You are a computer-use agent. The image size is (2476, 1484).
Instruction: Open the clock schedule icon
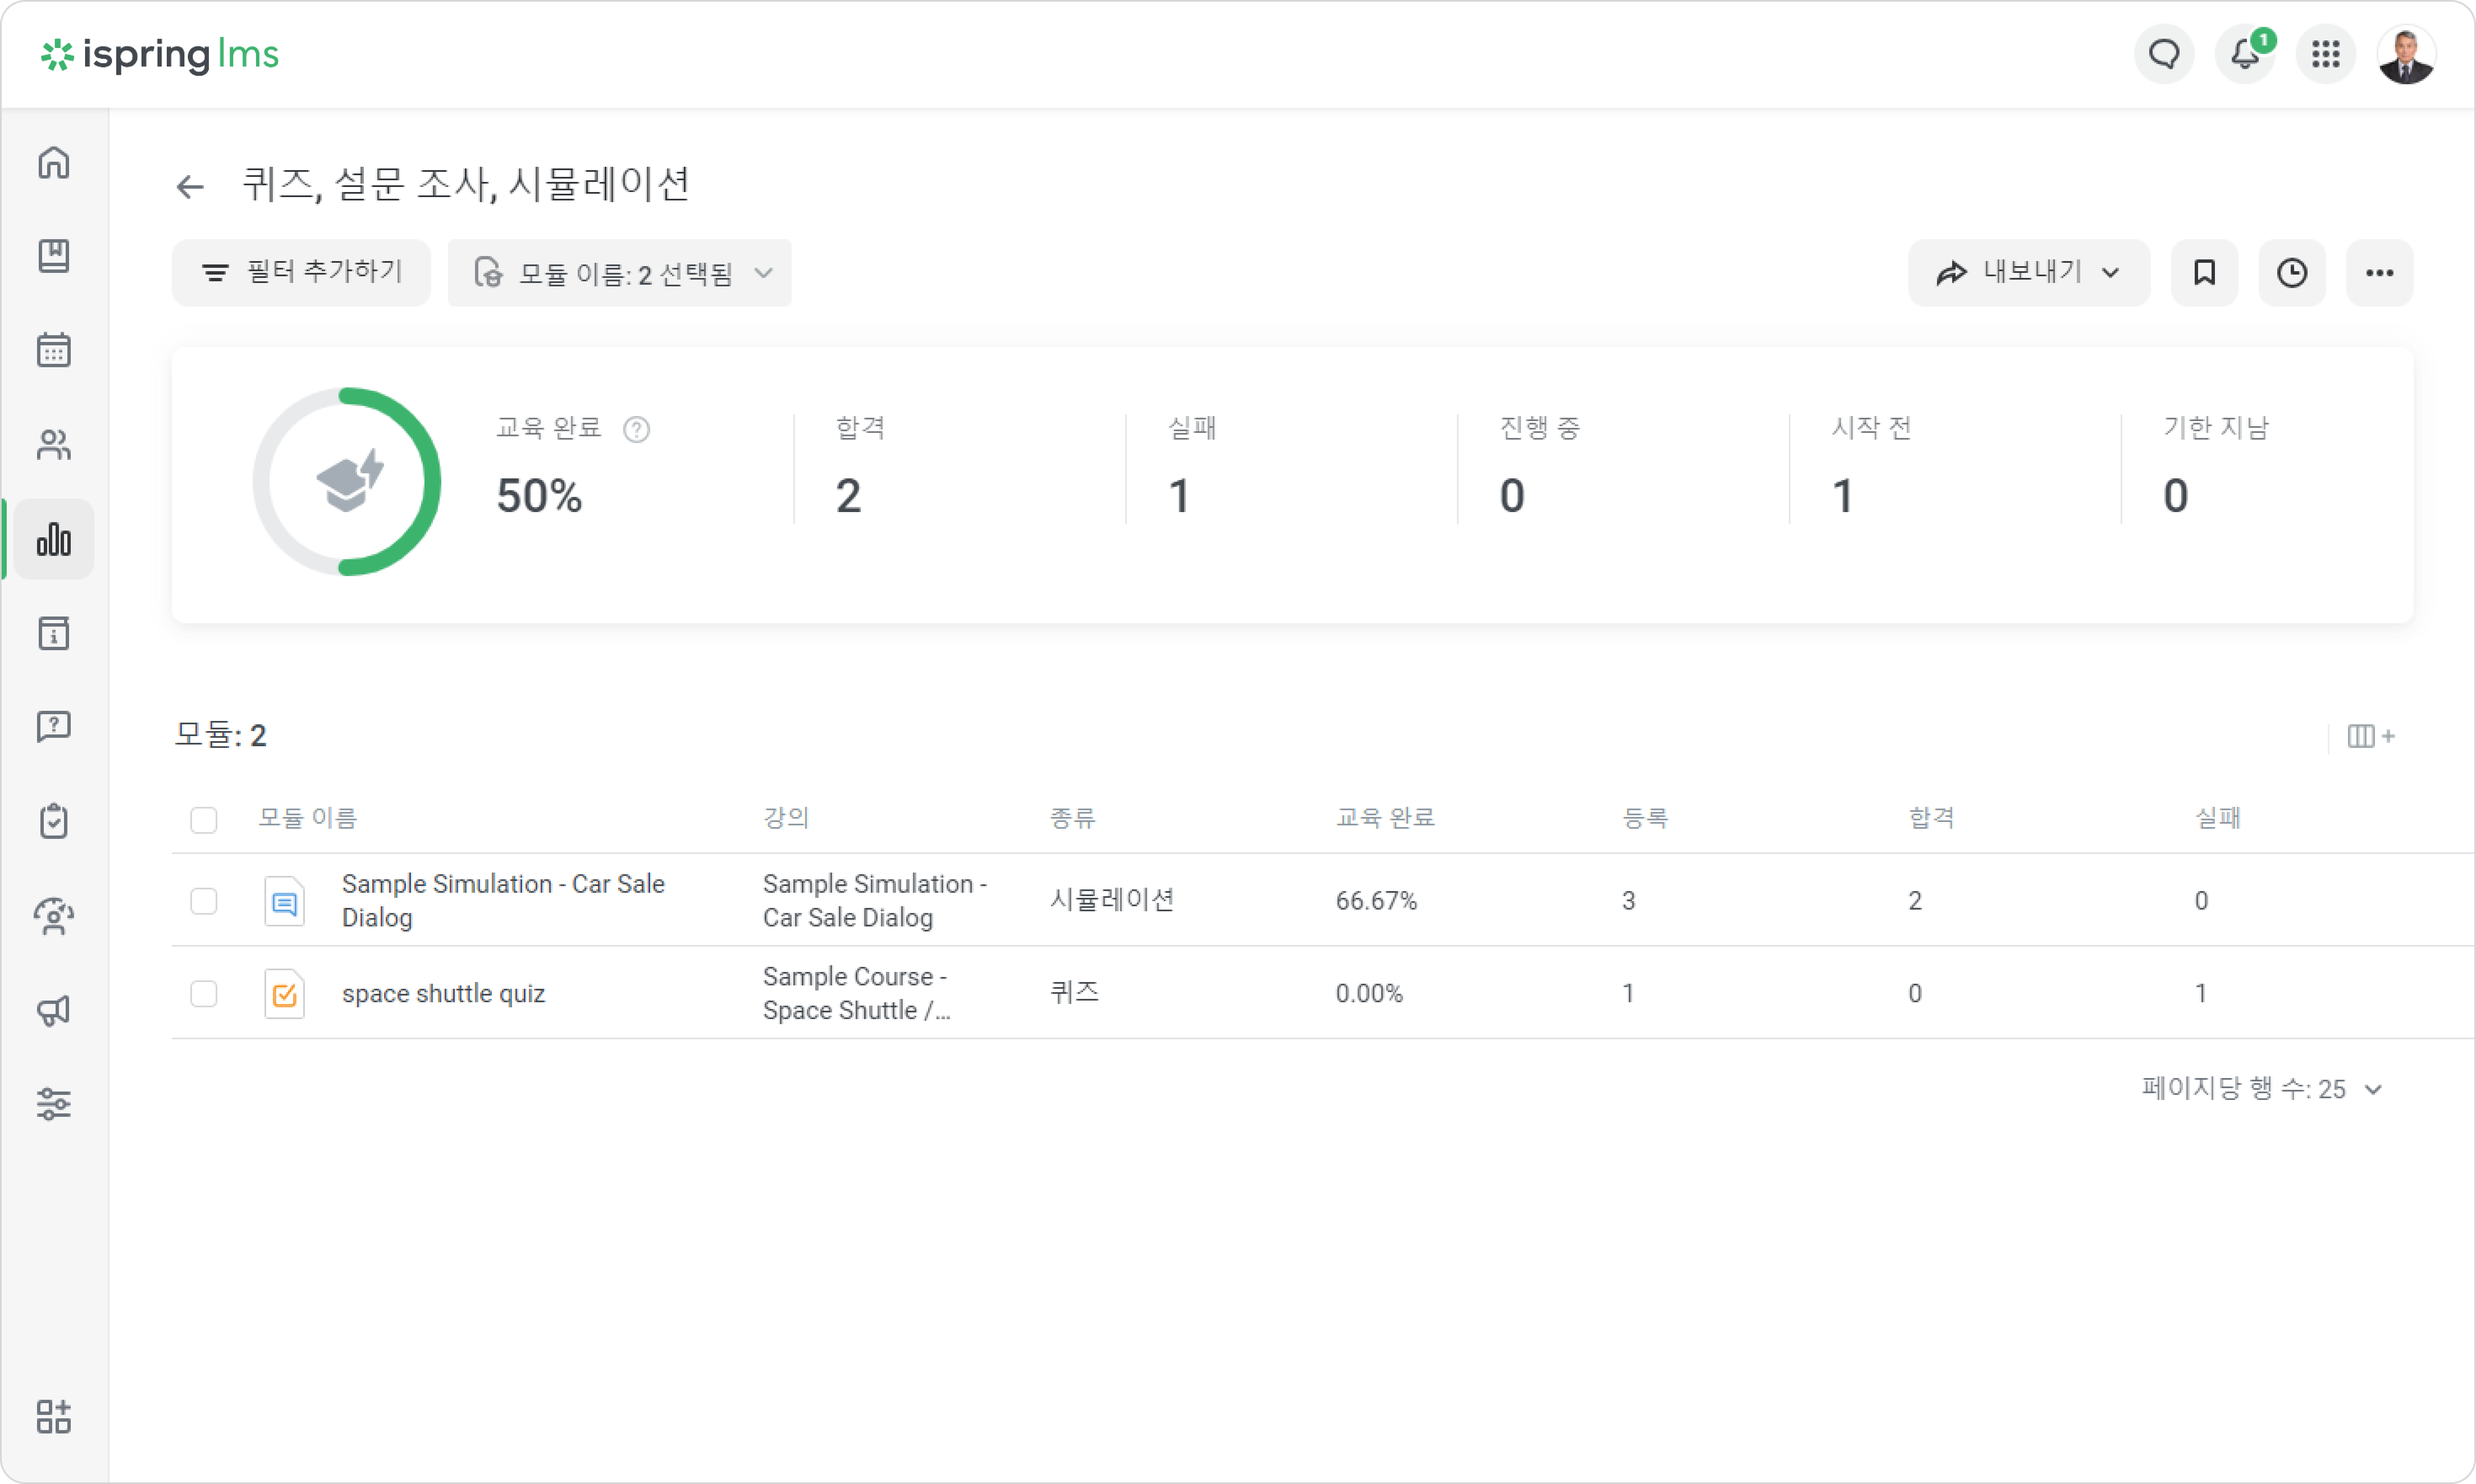(x=2292, y=272)
